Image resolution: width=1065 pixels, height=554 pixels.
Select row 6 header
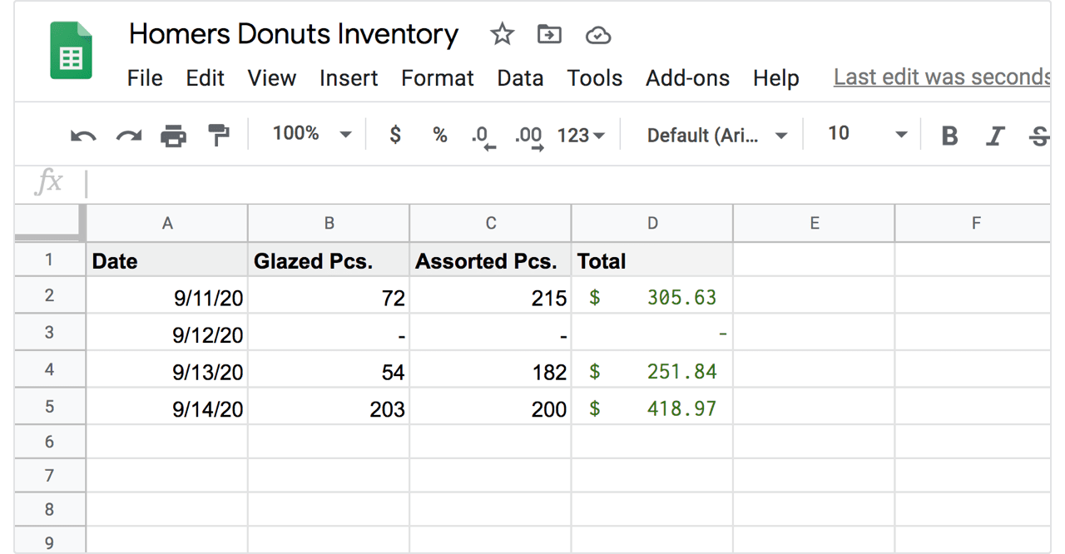click(x=50, y=442)
